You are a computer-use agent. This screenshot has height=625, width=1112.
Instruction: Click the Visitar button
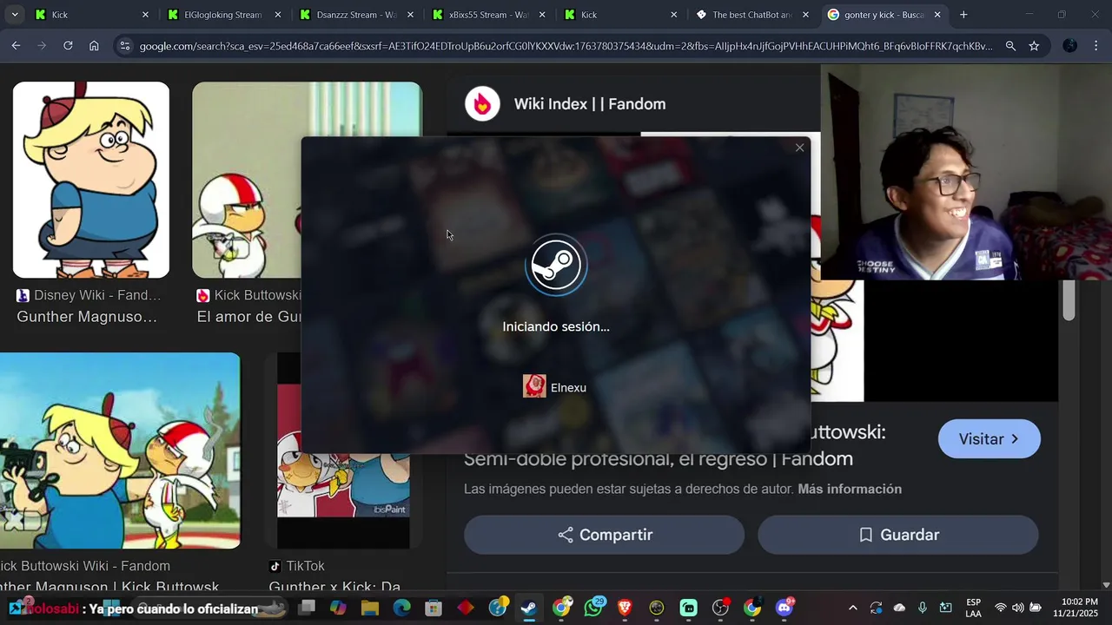pos(989,439)
